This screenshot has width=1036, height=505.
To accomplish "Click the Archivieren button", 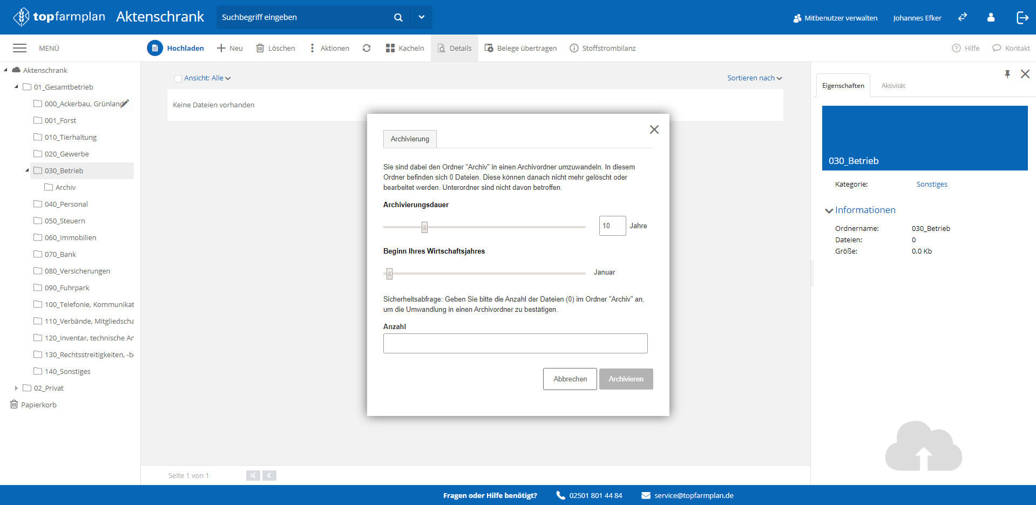I will pyautogui.click(x=626, y=379).
